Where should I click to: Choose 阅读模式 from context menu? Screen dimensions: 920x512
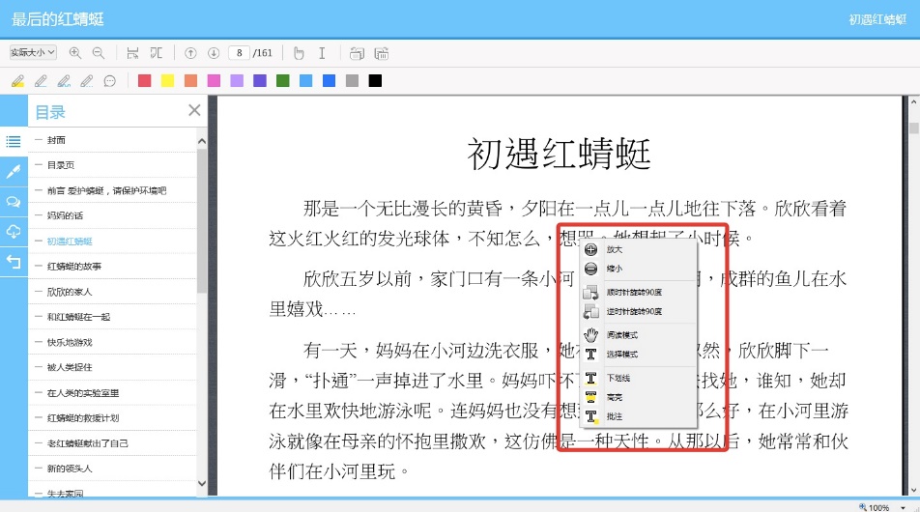click(x=639, y=335)
